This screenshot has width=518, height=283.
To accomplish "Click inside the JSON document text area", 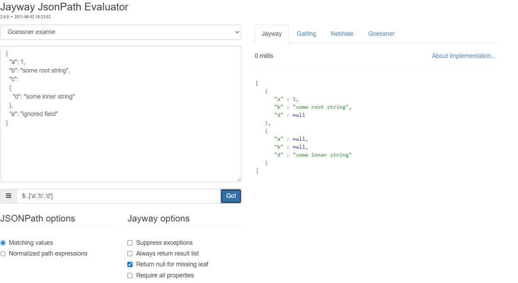I will coord(121,114).
